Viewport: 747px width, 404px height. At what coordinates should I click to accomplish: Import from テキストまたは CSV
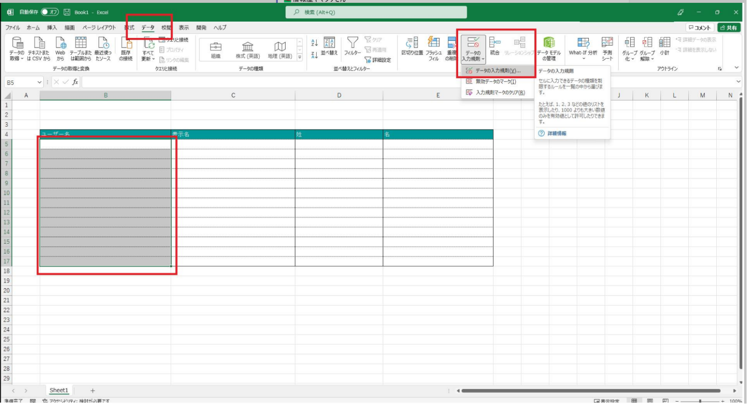tap(38, 49)
